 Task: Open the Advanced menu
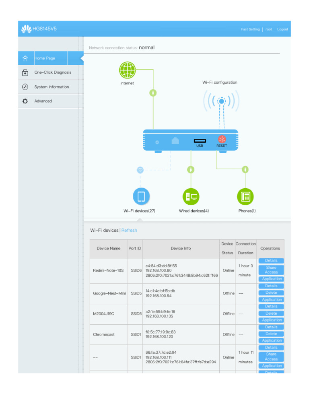(x=51, y=101)
